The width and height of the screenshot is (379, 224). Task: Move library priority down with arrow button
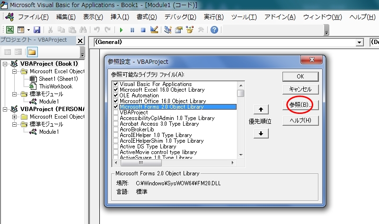(261, 133)
